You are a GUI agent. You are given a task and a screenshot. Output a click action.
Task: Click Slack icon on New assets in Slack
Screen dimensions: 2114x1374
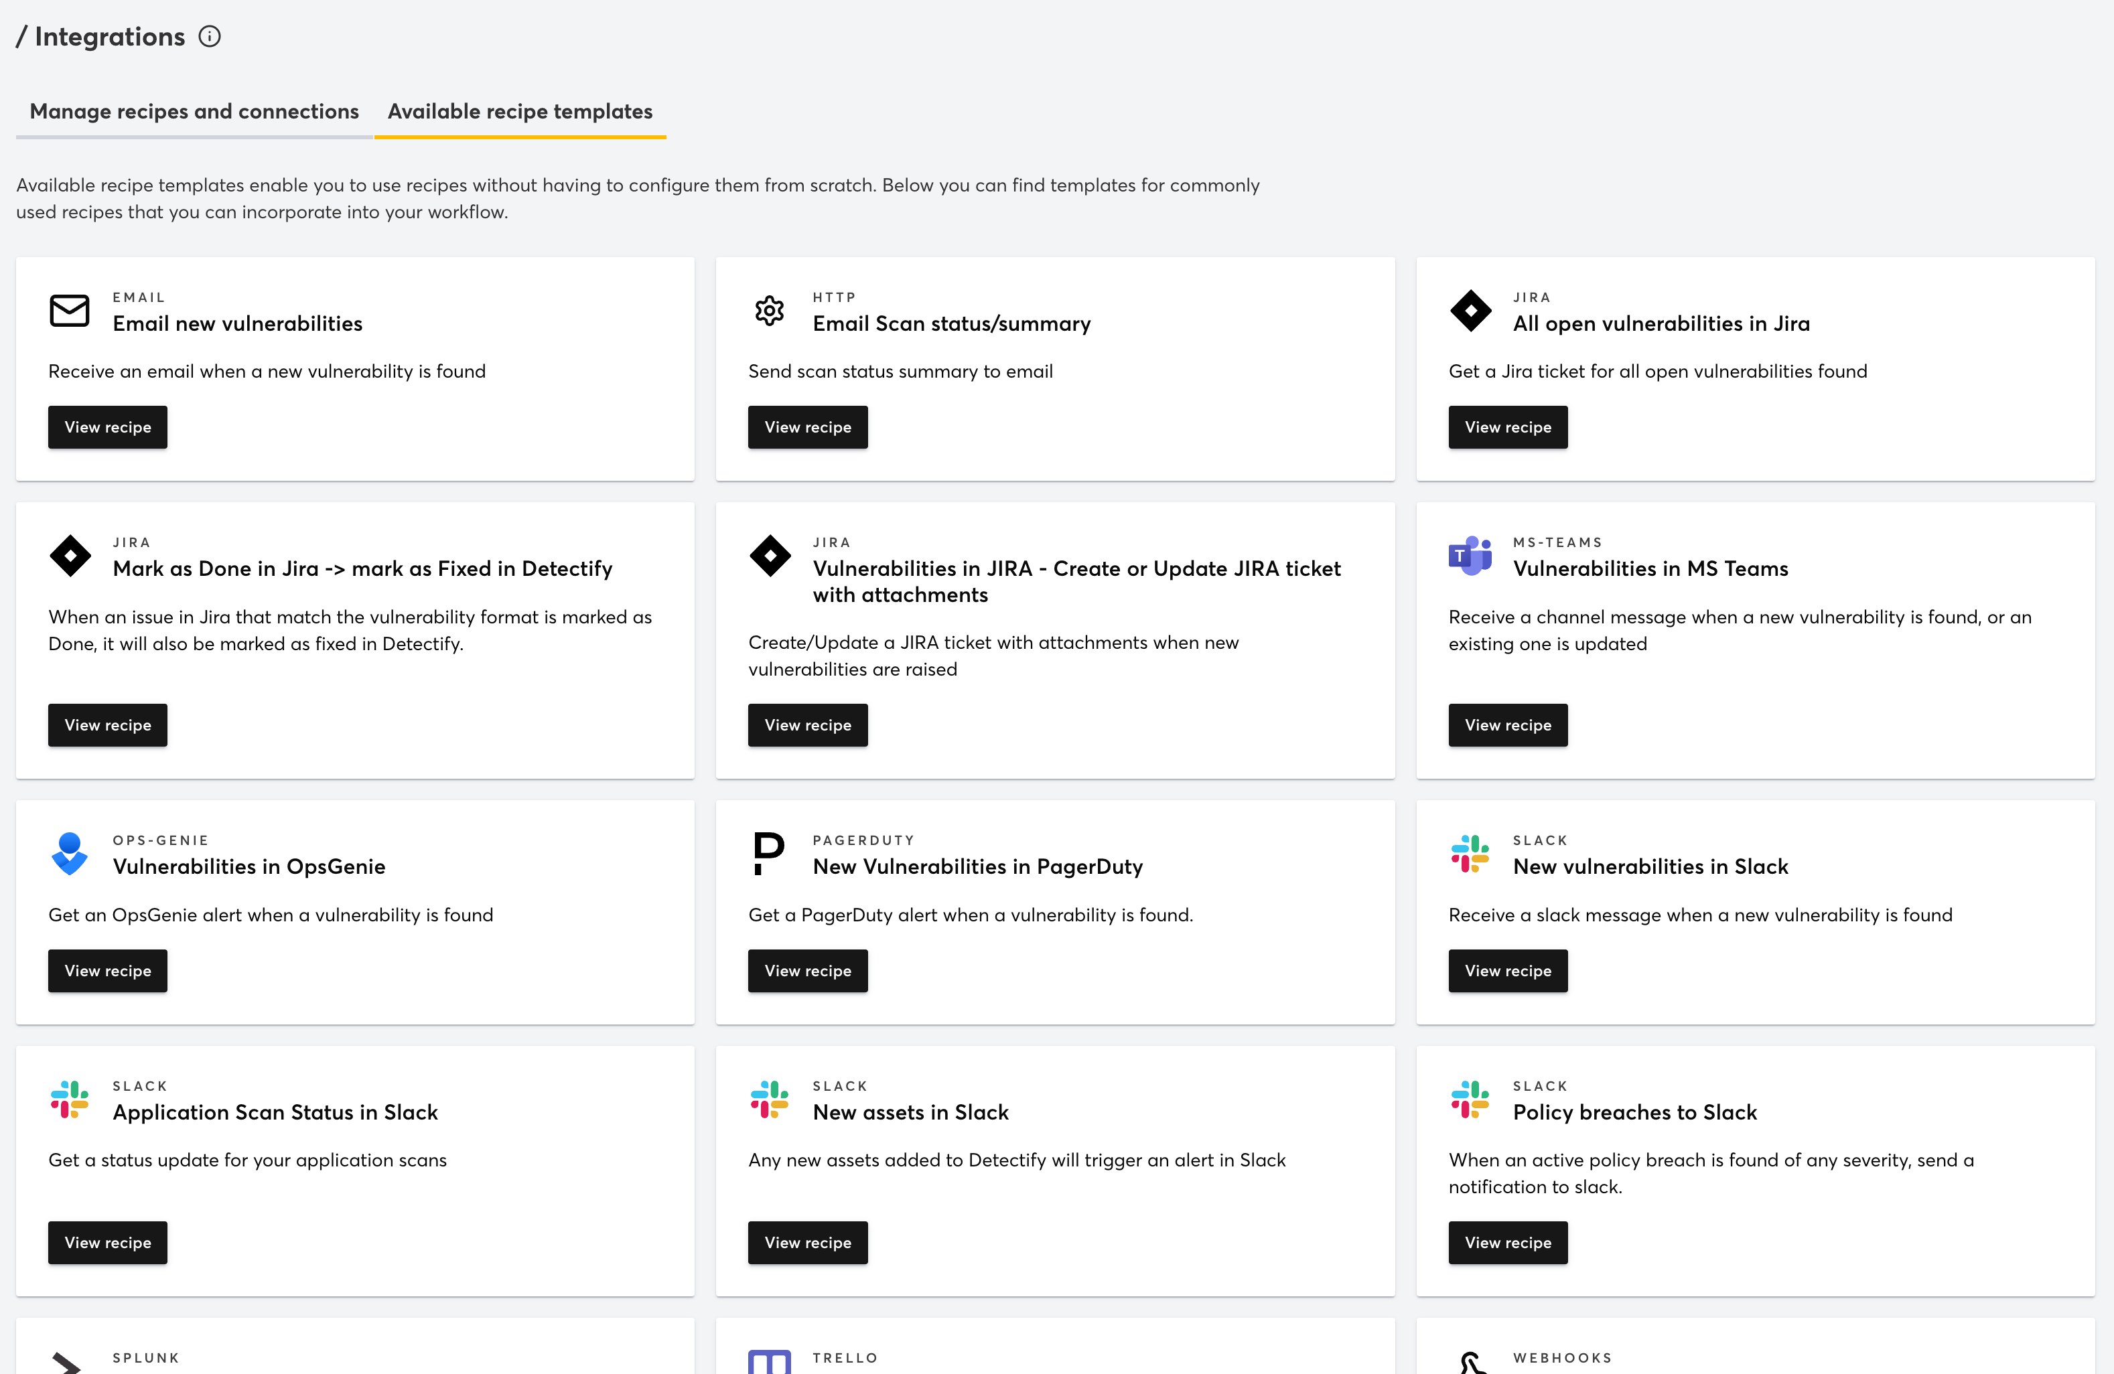point(769,1099)
